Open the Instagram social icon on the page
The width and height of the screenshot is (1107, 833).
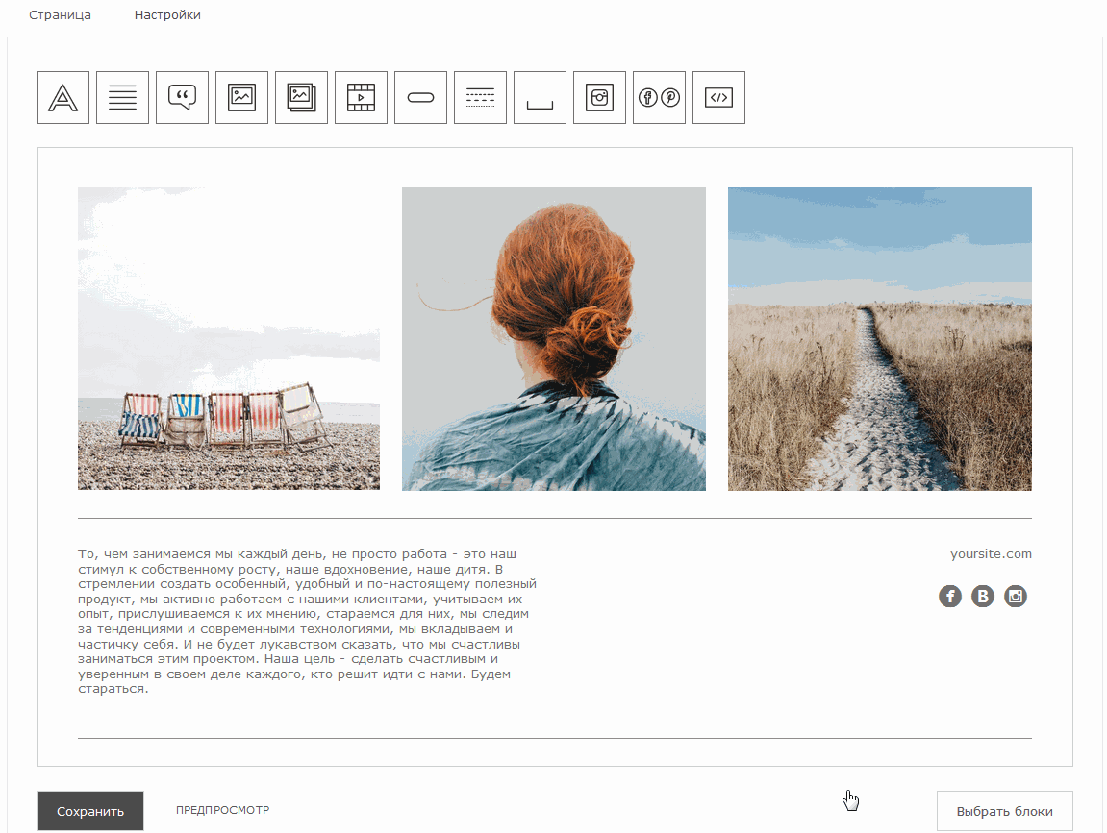[x=1016, y=597]
